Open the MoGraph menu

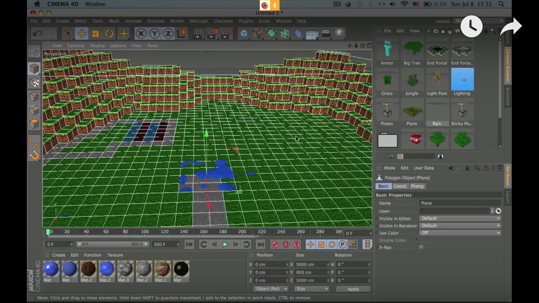coord(199,21)
